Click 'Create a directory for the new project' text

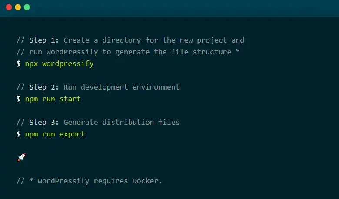point(145,40)
